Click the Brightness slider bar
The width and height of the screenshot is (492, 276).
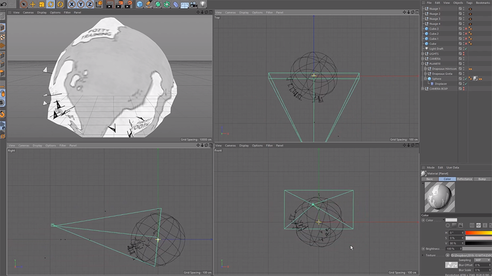pos(478,249)
